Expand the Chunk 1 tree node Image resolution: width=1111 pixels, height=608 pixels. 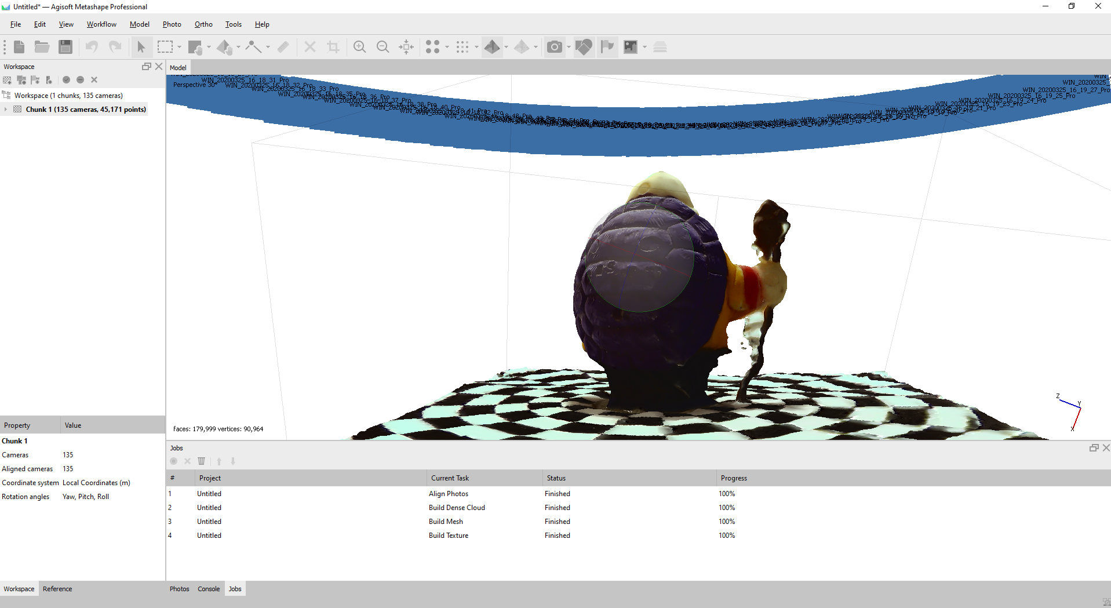tap(6, 110)
